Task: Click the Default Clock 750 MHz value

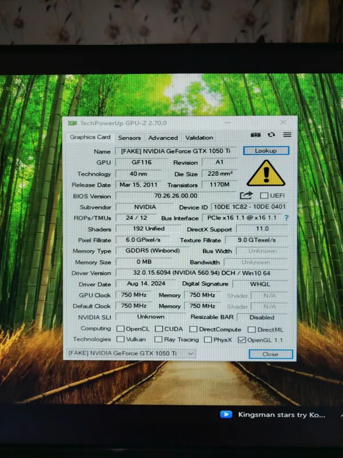Action: [134, 306]
